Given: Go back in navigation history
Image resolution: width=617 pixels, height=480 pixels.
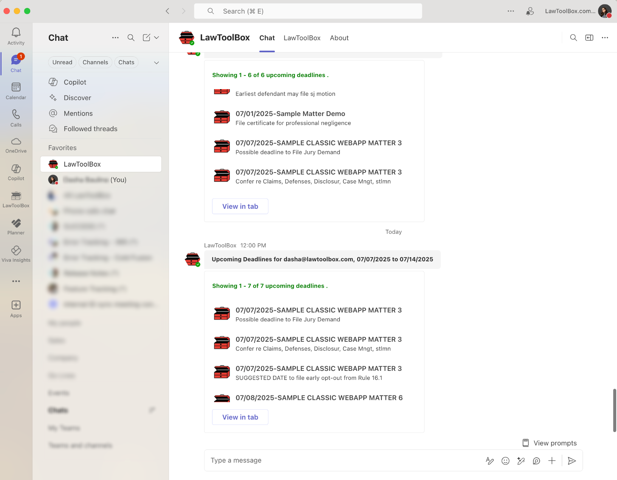Looking at the screenshot, I should (x=167, y=11).
